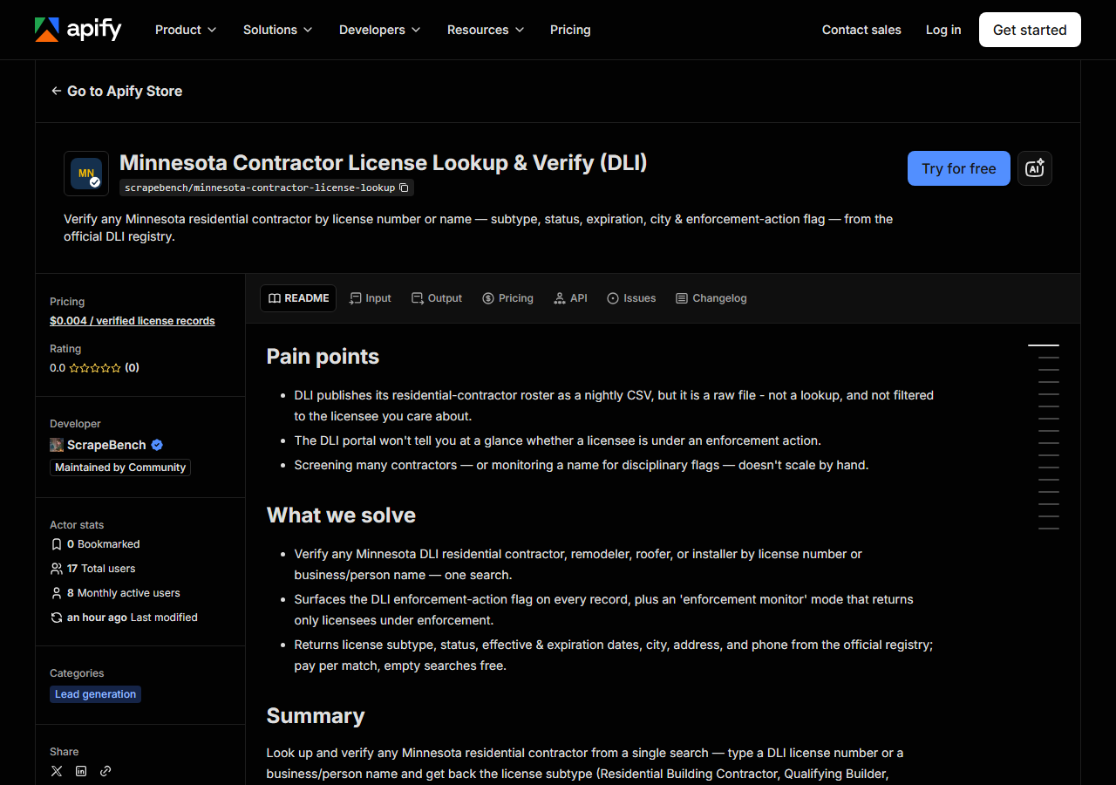The width and height of the screenshot is (1116, 785).
Task: Click the '0 Bookmarked' stat text
Action: coord(104,544)
